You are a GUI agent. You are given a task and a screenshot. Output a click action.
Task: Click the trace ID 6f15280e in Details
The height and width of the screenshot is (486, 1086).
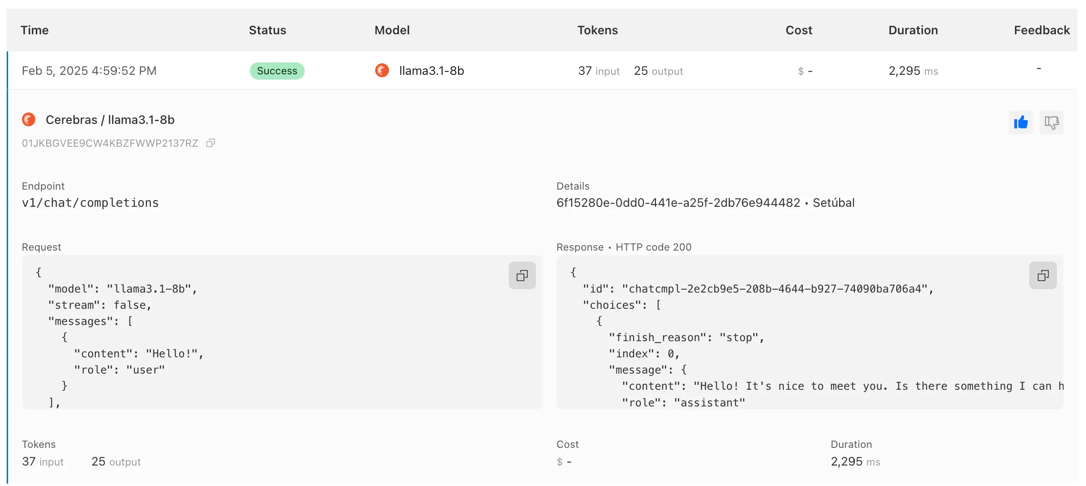pos(677,202)
